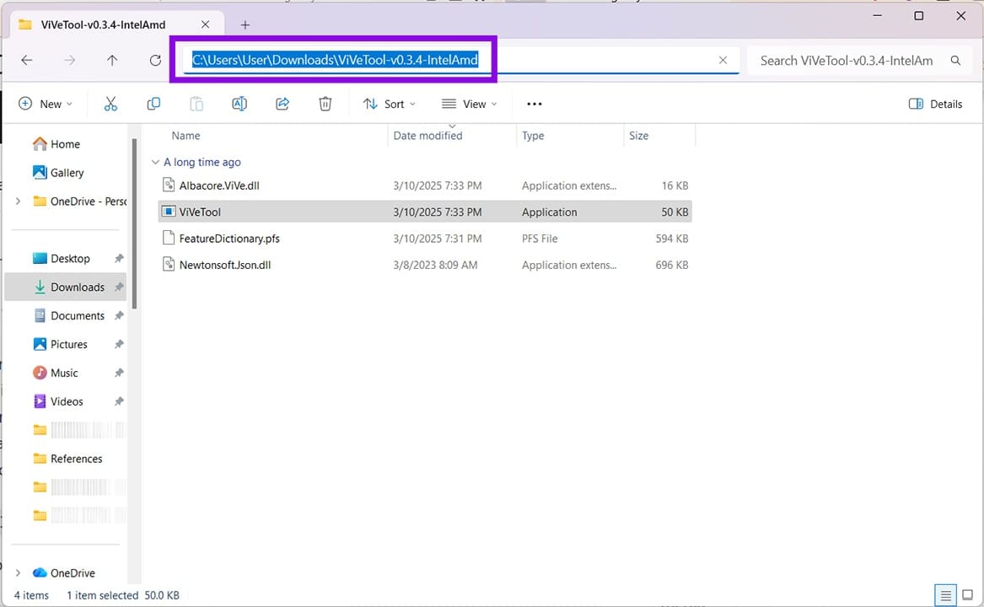
Task: Open the New dropdown menu
Action: 46,105
